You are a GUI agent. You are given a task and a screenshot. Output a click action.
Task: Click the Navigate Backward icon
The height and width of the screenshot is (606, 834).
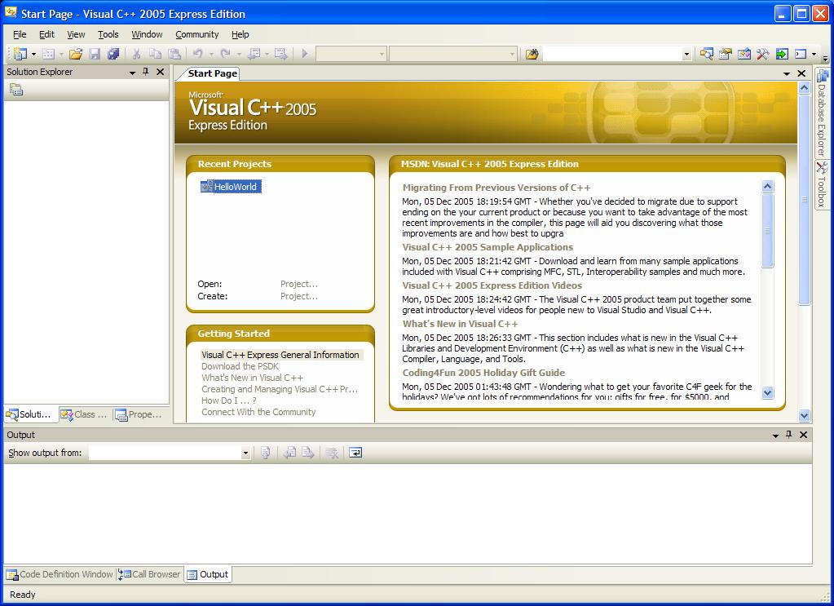coord(254,54)
